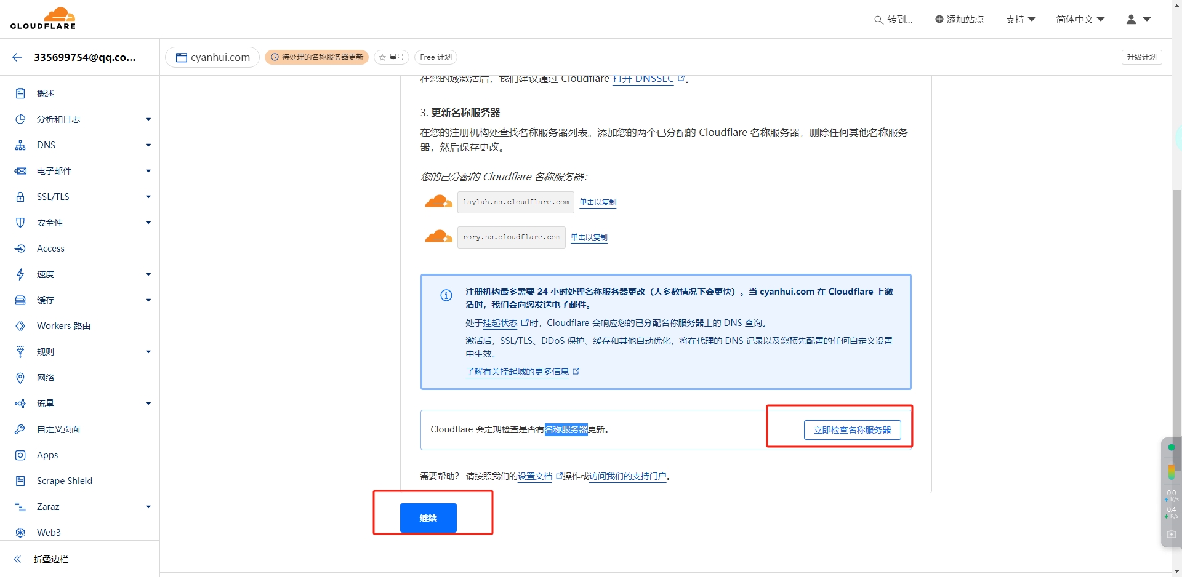Click the laylah.ns.cloudflare.com nameserver field
The height and width of the screenshot is (577, 1182).
tap(516, 202)
